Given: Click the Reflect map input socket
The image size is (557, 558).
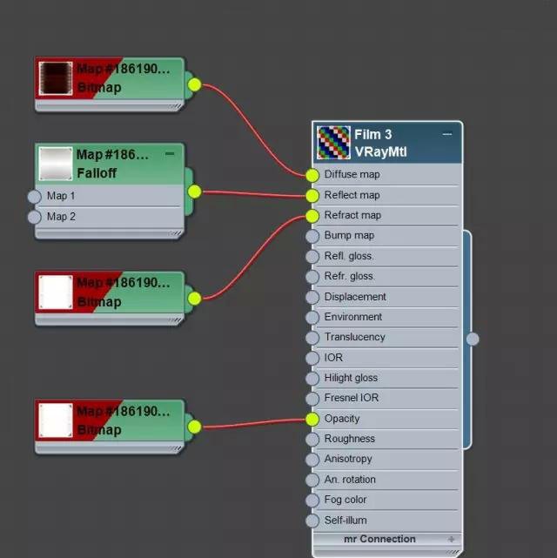Looking at the screenshot, I should [x=312, y=196].
